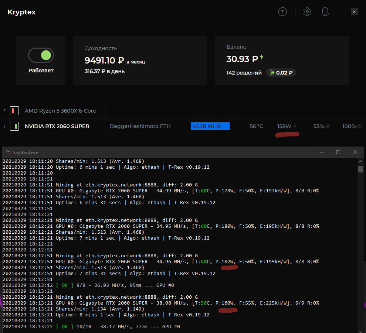Toggle the NVIDIA RTX 2060 SUPER device switch
This screenshot has height=333, width=366.
point(14,126)
